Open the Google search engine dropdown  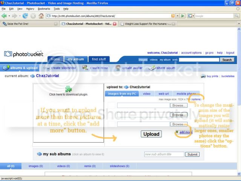click(191, 16)
